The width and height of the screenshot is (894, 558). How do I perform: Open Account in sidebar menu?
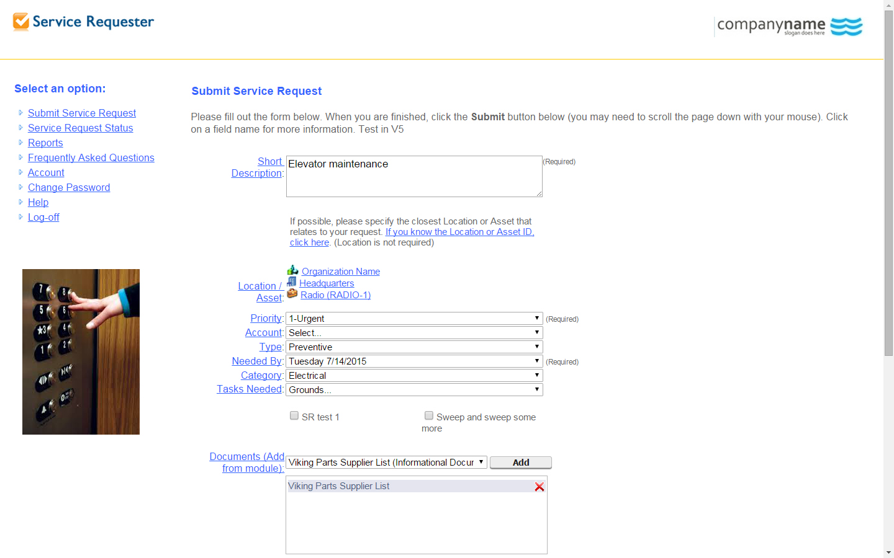pyautogui.click(x=46, y=172)
